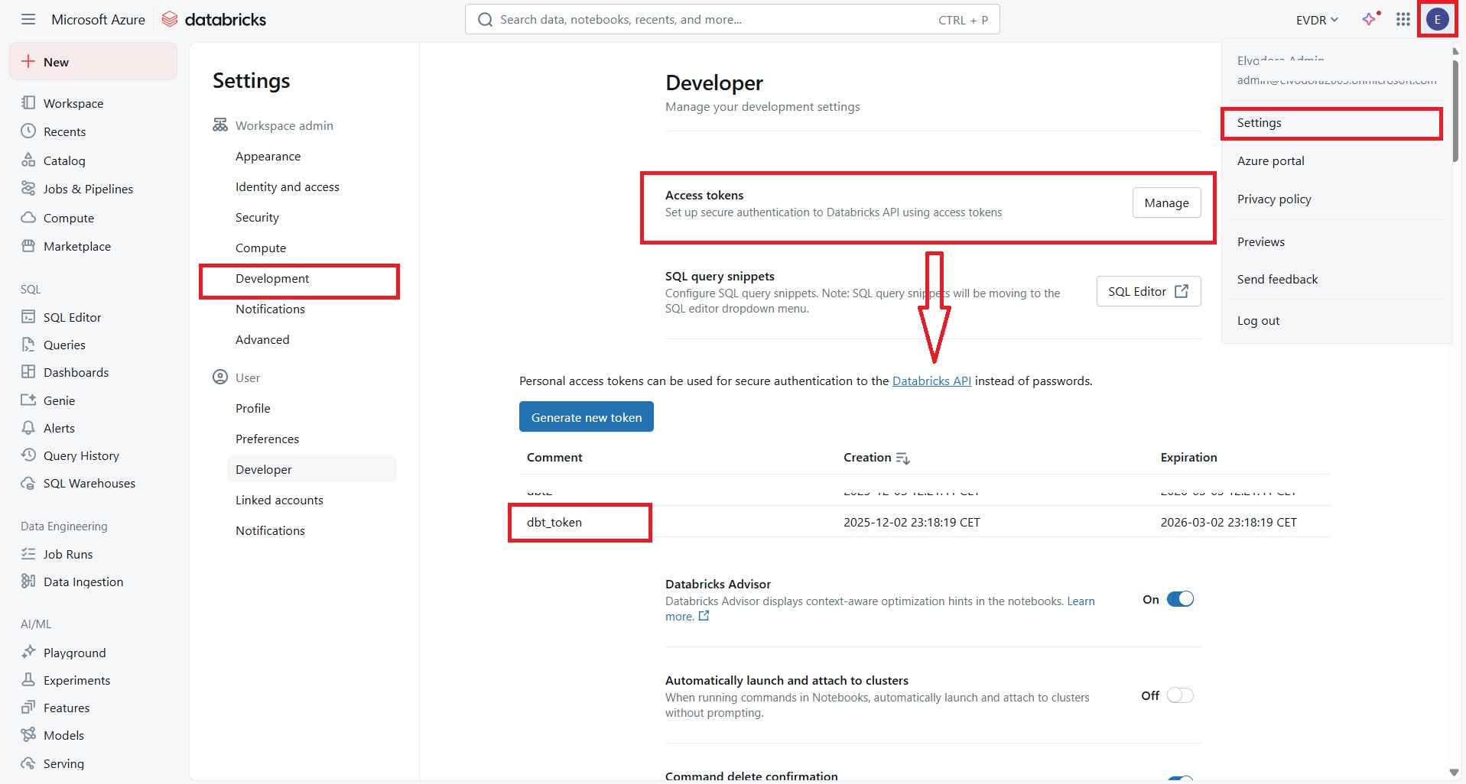
Task: Click the Generate new token button
Action: (x=586, y=417)
